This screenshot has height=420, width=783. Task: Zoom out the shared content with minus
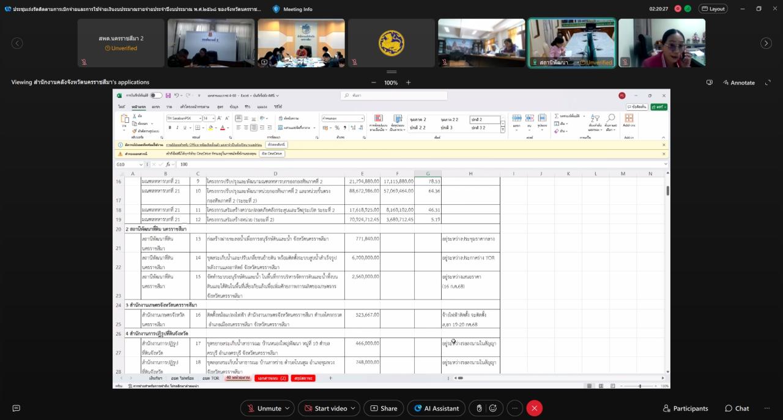click(x=374, y=83)
